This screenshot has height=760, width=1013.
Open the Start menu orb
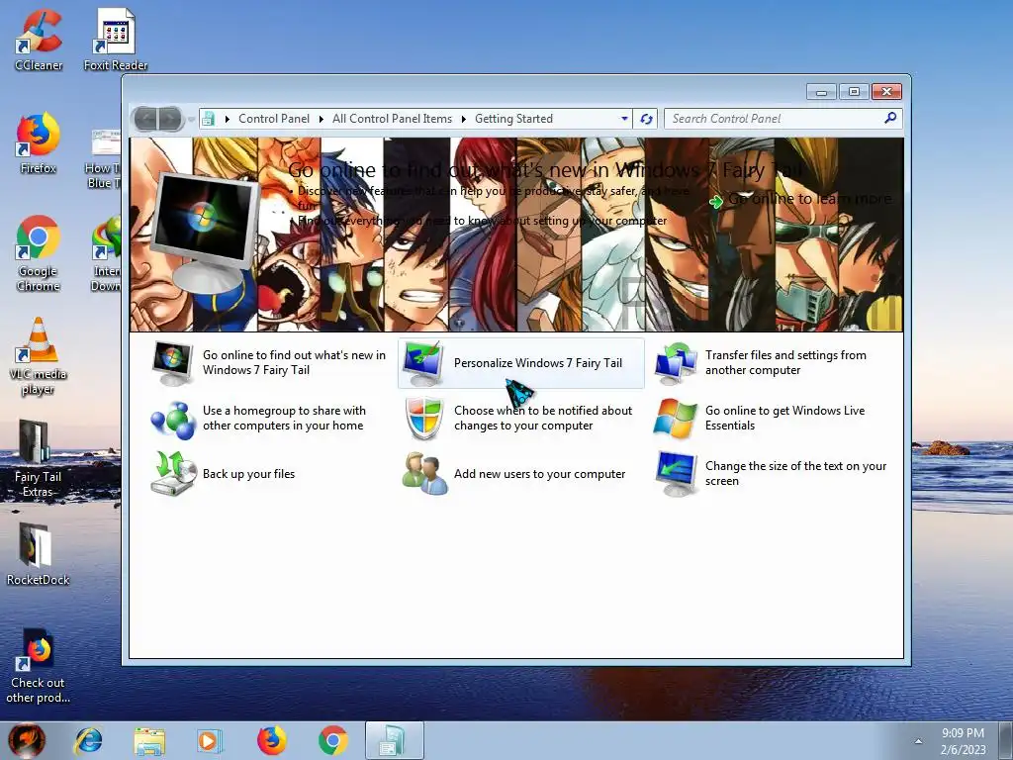point(27,740)
